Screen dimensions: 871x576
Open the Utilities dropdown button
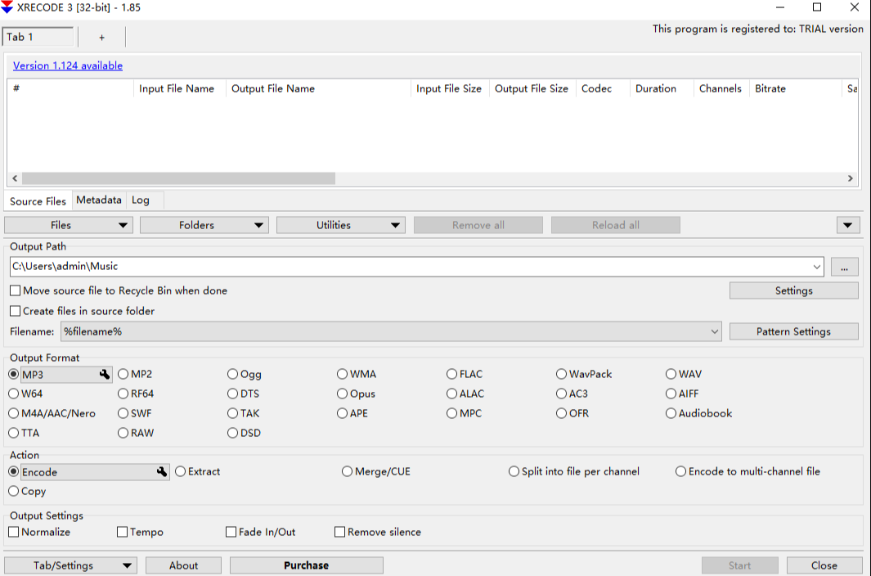[341, 225]
